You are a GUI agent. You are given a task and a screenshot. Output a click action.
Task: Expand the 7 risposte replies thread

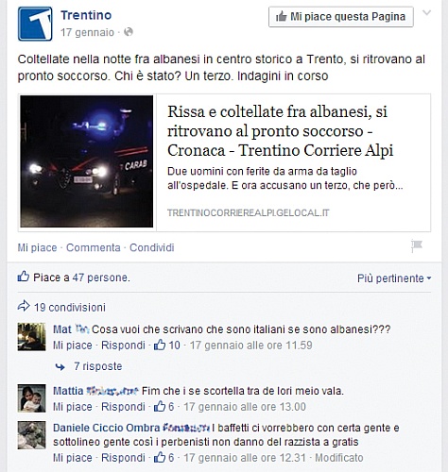98,366
